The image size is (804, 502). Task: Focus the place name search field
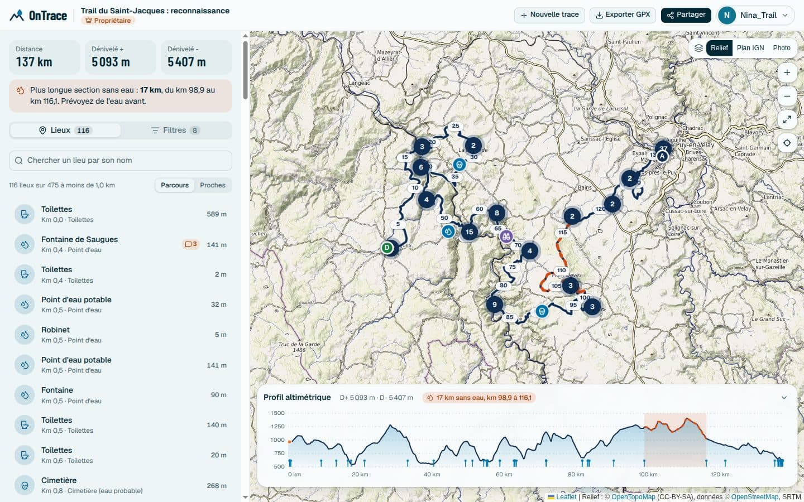(x=121, y=161)
